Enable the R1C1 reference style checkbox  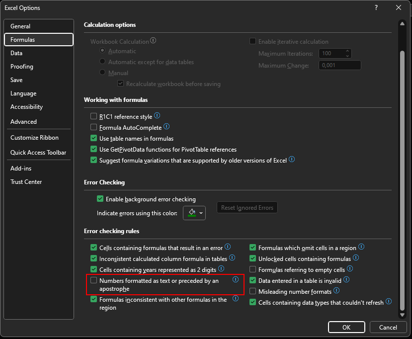click(93, 116)
